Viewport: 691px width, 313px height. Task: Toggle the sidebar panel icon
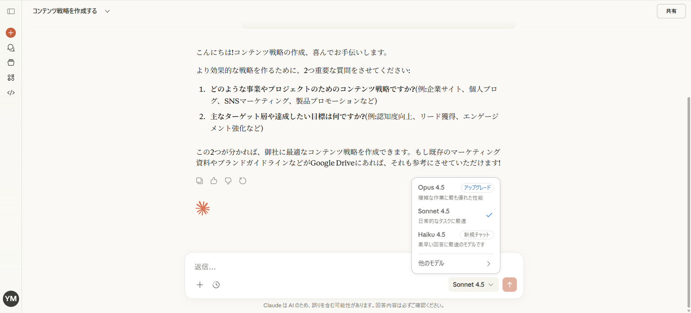(x=11, y=11)
